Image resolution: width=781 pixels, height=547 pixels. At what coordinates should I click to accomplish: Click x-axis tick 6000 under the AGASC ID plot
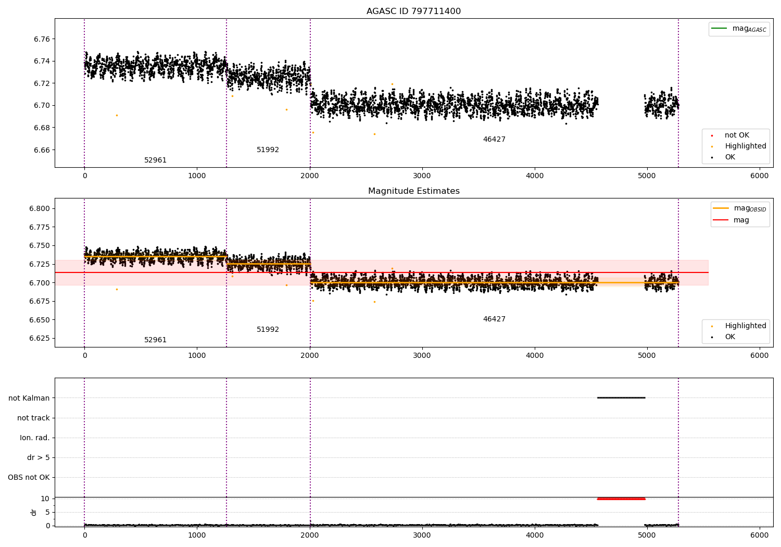pyautogui.click(x=759, y=176)
